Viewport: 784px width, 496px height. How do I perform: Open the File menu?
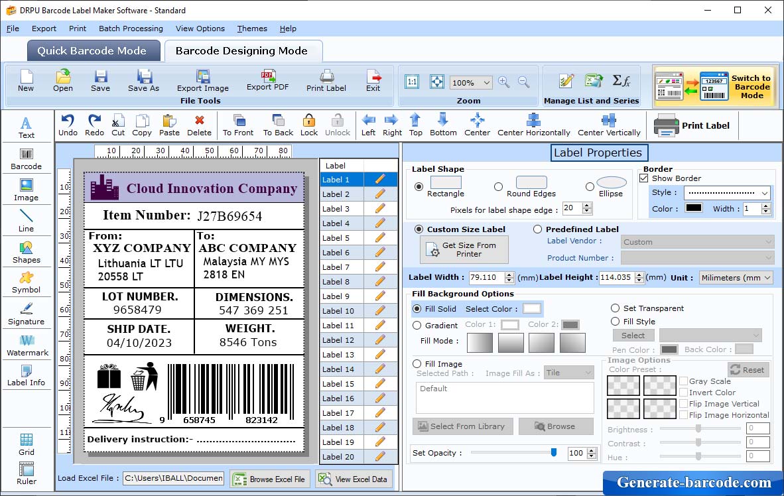coord(13,29)
